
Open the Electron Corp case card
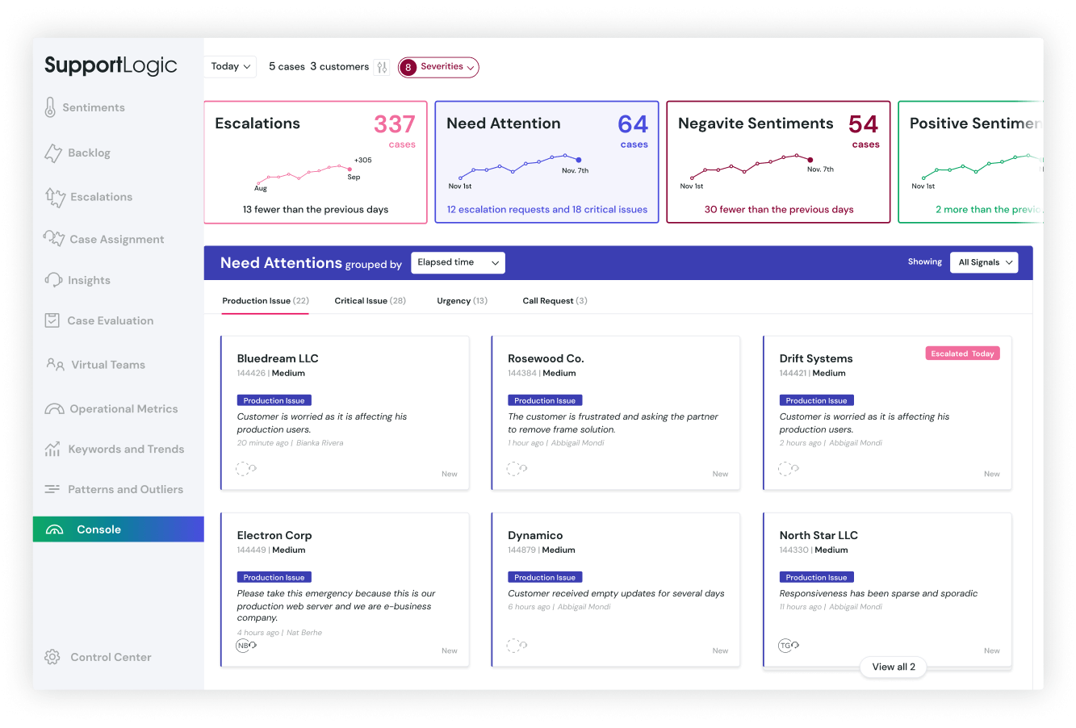tap(345, 590)
